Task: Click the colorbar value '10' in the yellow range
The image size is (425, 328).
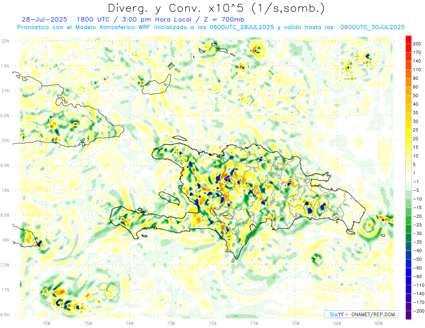Action: 416,156
